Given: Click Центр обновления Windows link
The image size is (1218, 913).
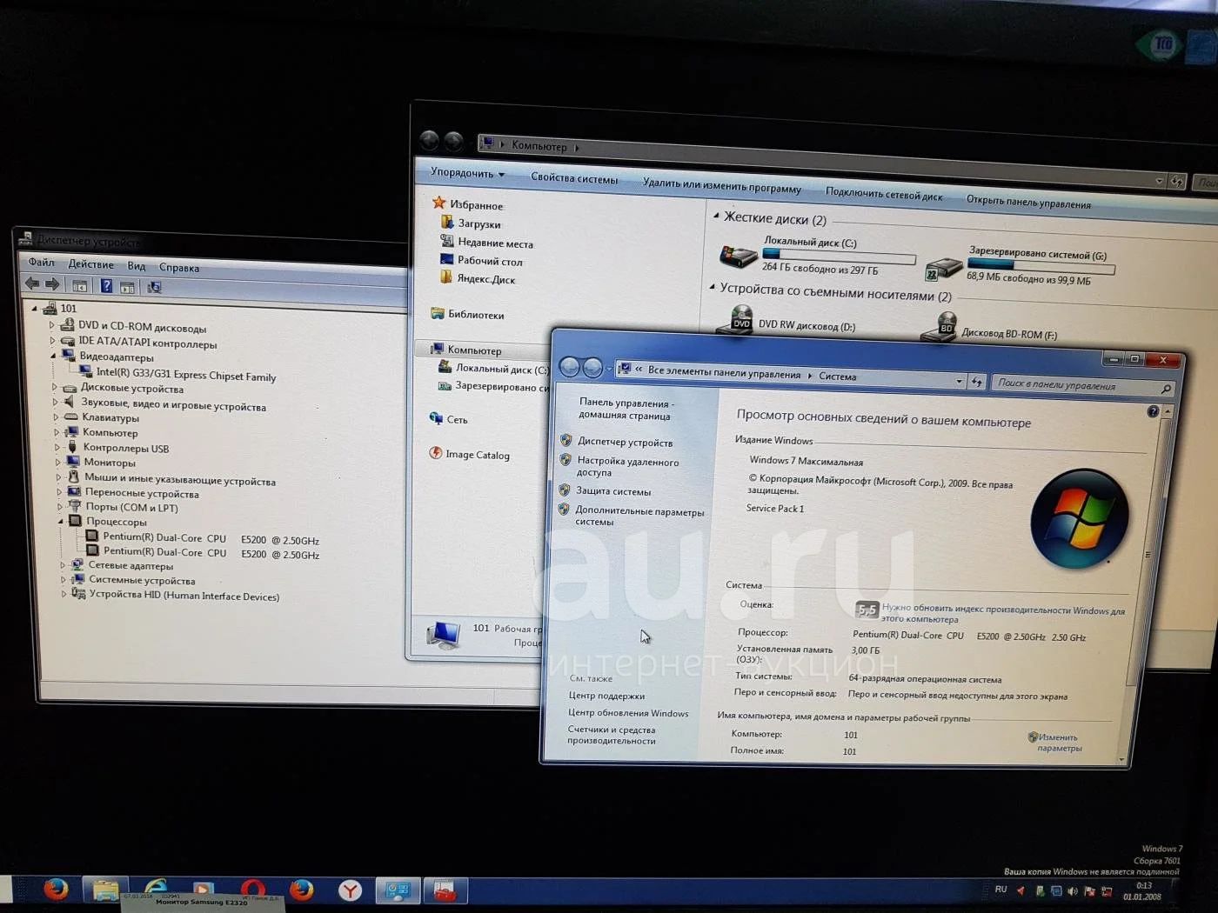Looking at the screenshot, I should tap(628, 713).
